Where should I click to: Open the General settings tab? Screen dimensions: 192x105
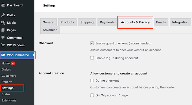pyautogui.click(x=49, y=22)
